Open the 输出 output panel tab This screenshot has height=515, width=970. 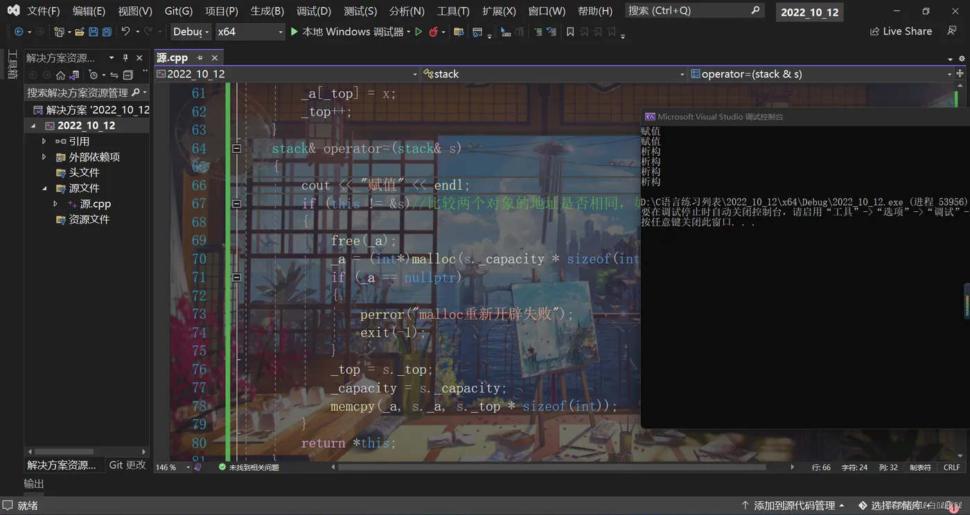(x=34, y=484)
